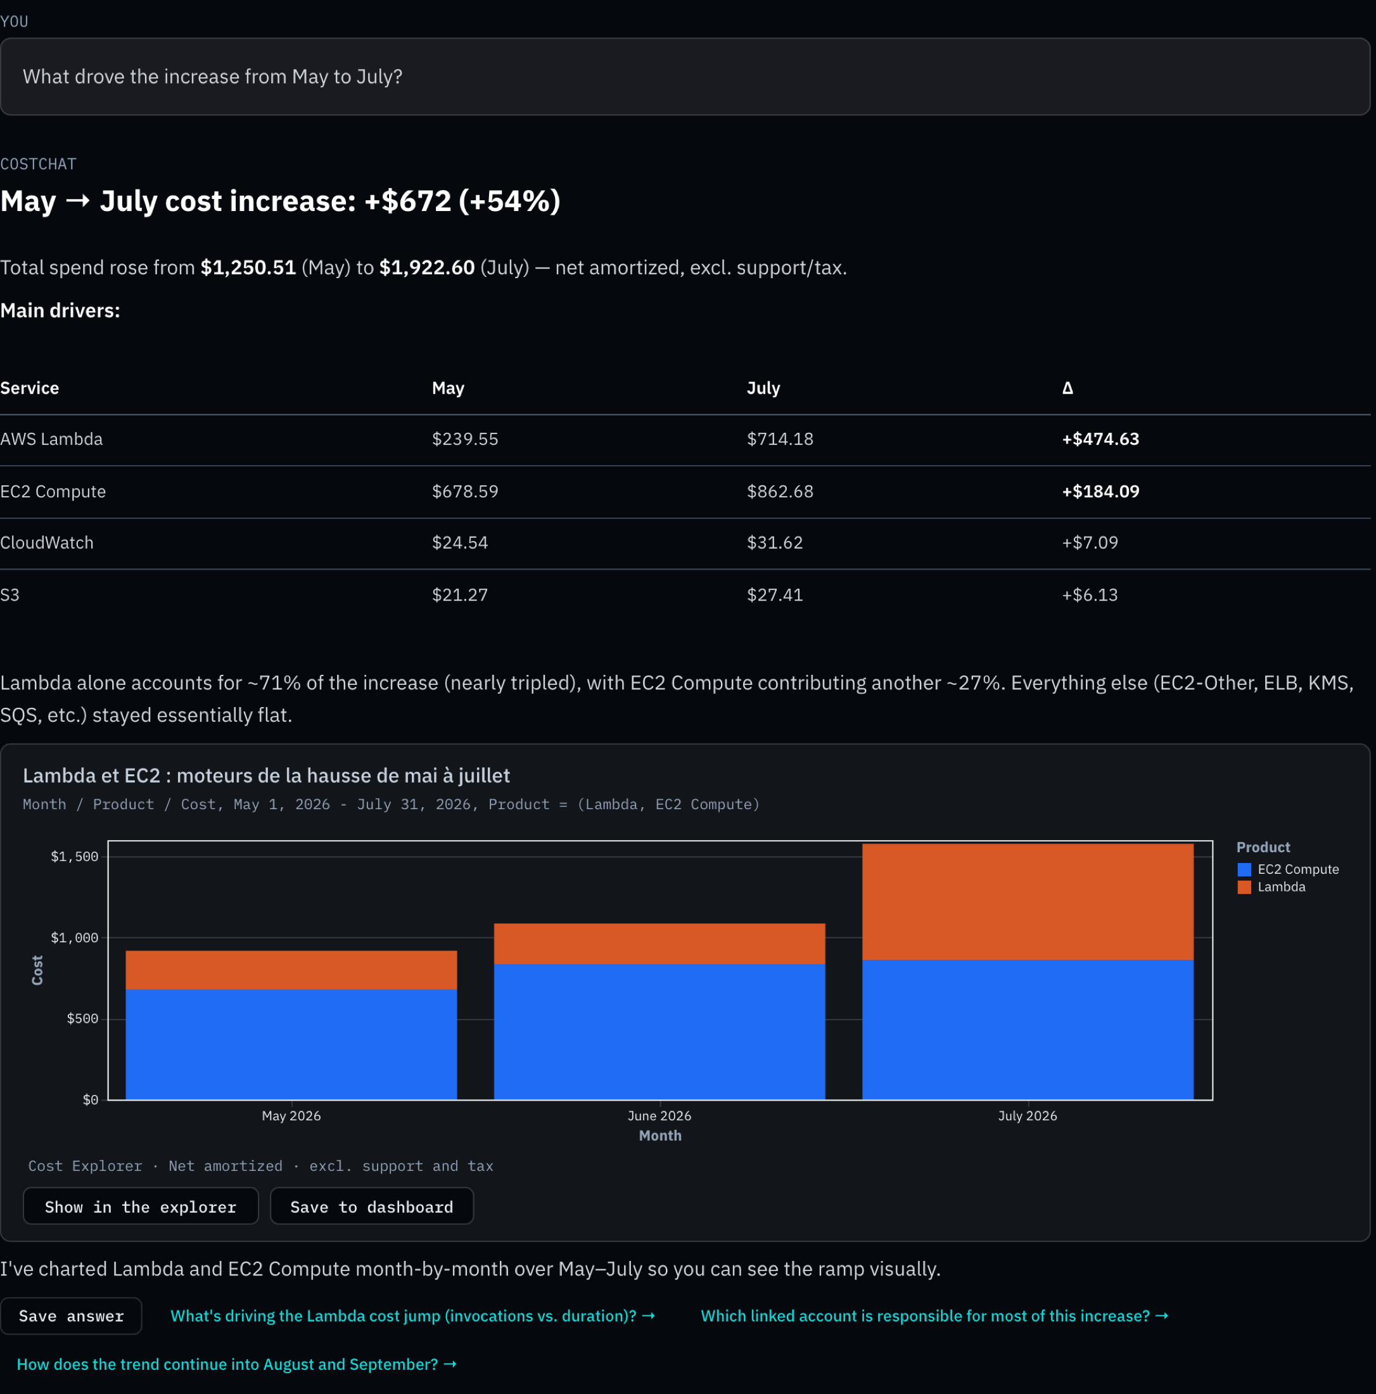Image resolution: width=1376 pixels, height=1394 pixels.
Task: Click the 'Save answer' button
Action: [x=71, y=1315]
